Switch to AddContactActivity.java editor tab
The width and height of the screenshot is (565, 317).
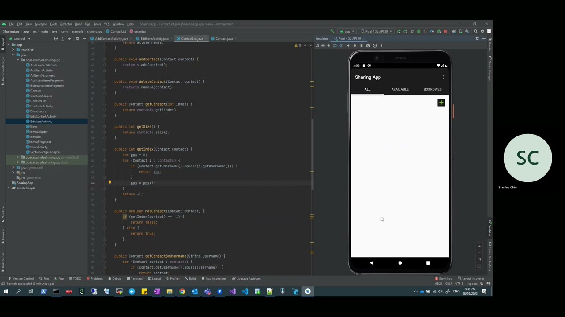click(111, 39)
